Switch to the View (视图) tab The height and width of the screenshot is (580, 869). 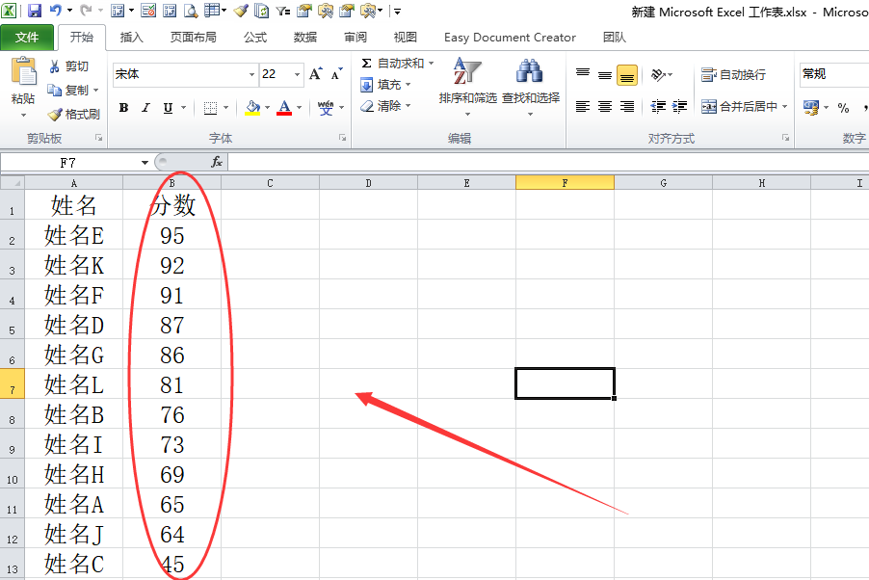coord(406,38)
